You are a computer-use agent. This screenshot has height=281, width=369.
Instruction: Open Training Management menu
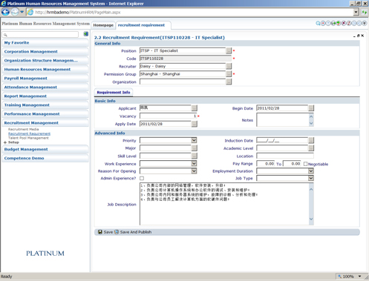(x=45, y=105)
